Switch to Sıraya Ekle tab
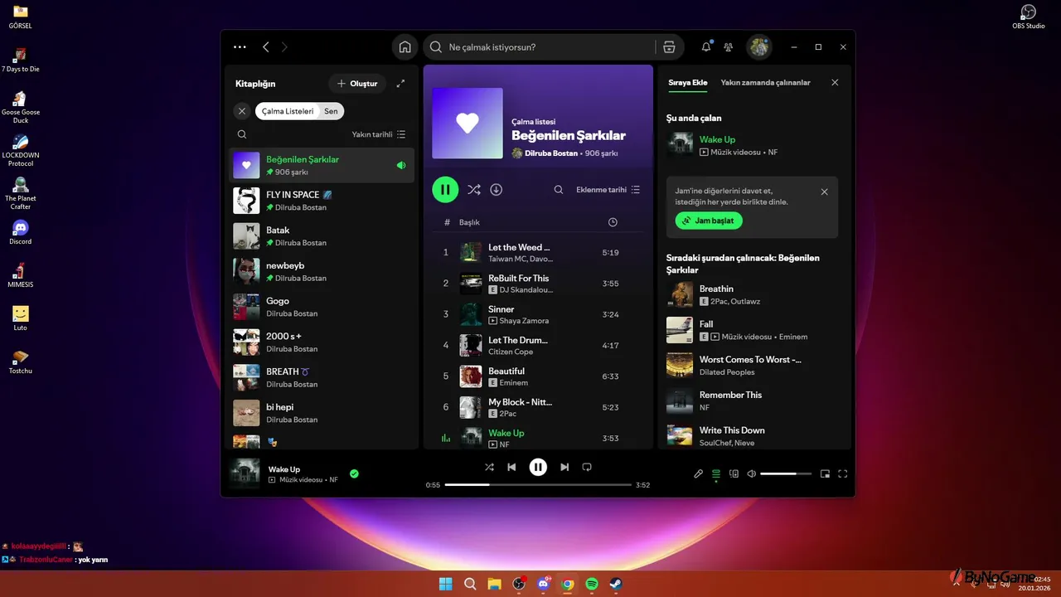The image size is (1061, 597). click(x=688, y=83)
